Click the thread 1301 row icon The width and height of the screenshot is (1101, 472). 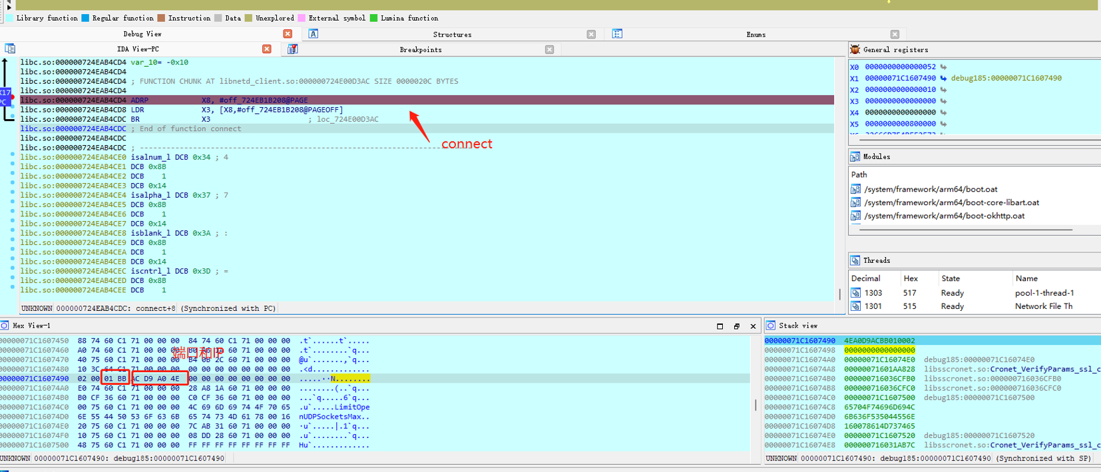pos(856,306)
